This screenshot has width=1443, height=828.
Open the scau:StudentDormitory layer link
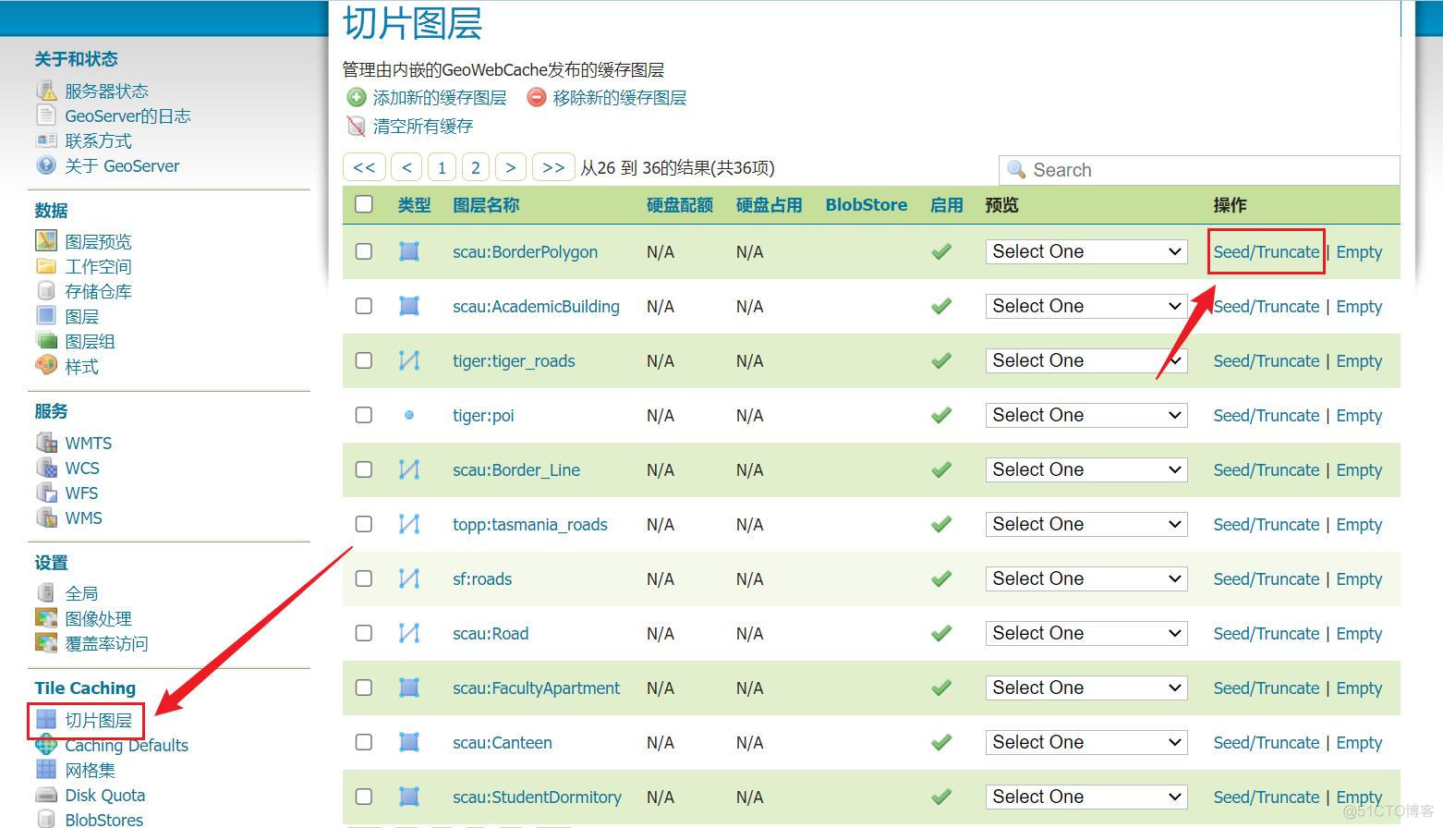click(x=537, y=797)
